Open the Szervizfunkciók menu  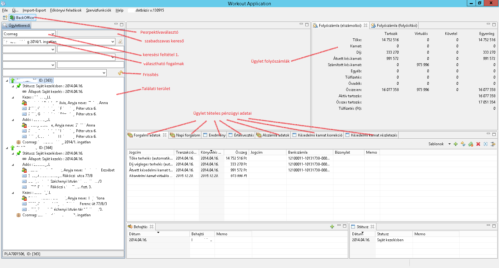click(x=99, y=10)
